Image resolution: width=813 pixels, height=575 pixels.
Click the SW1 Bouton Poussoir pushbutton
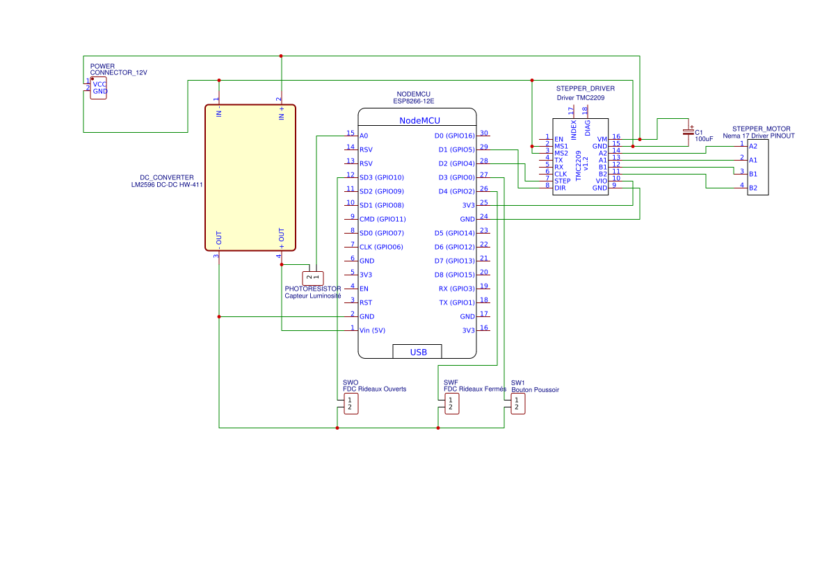click(519, 403)
